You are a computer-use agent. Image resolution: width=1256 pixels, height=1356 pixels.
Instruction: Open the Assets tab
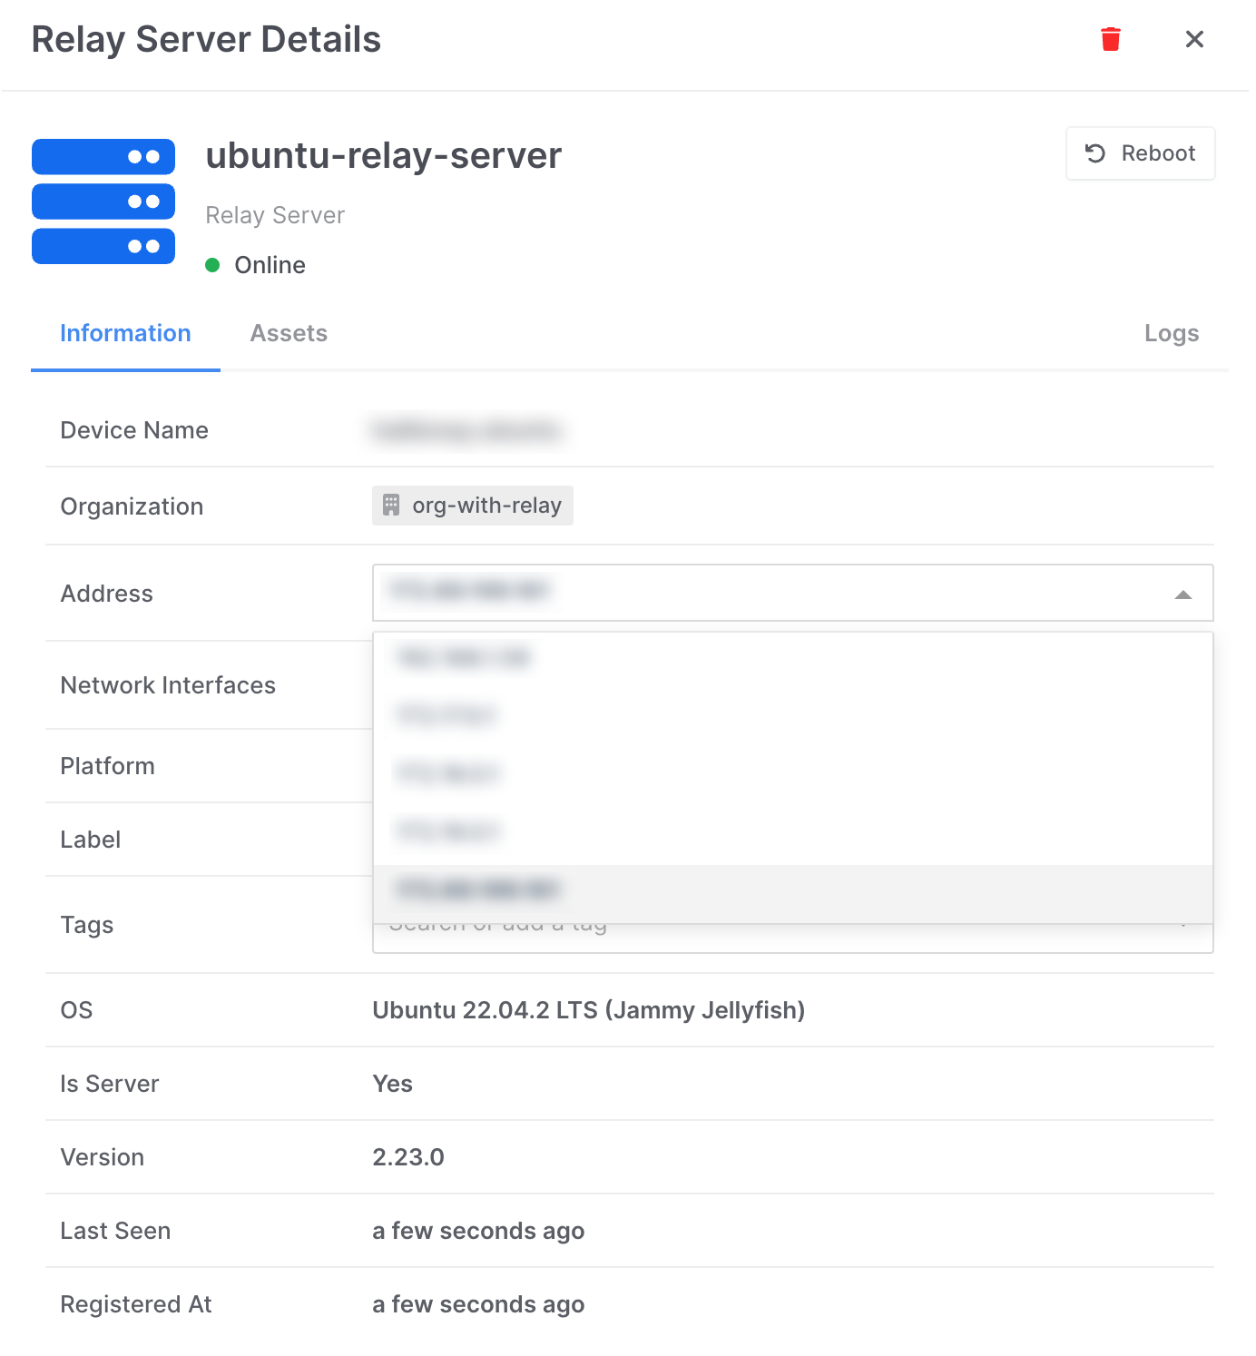289,333
